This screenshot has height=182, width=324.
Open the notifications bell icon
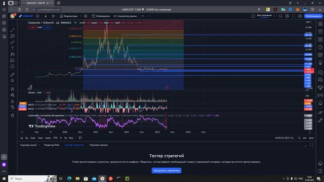[320, 103]
